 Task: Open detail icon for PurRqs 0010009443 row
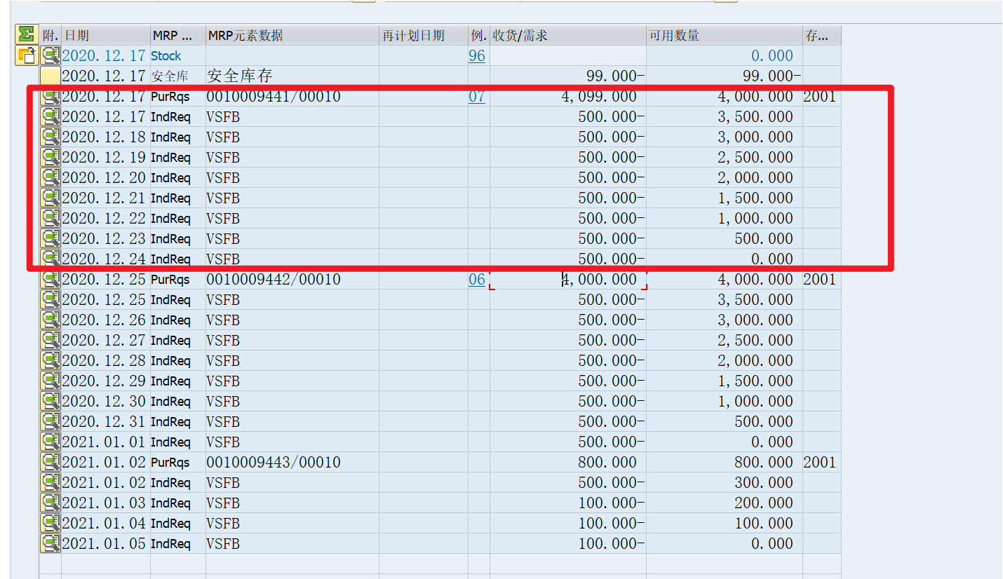coord(49,461)
